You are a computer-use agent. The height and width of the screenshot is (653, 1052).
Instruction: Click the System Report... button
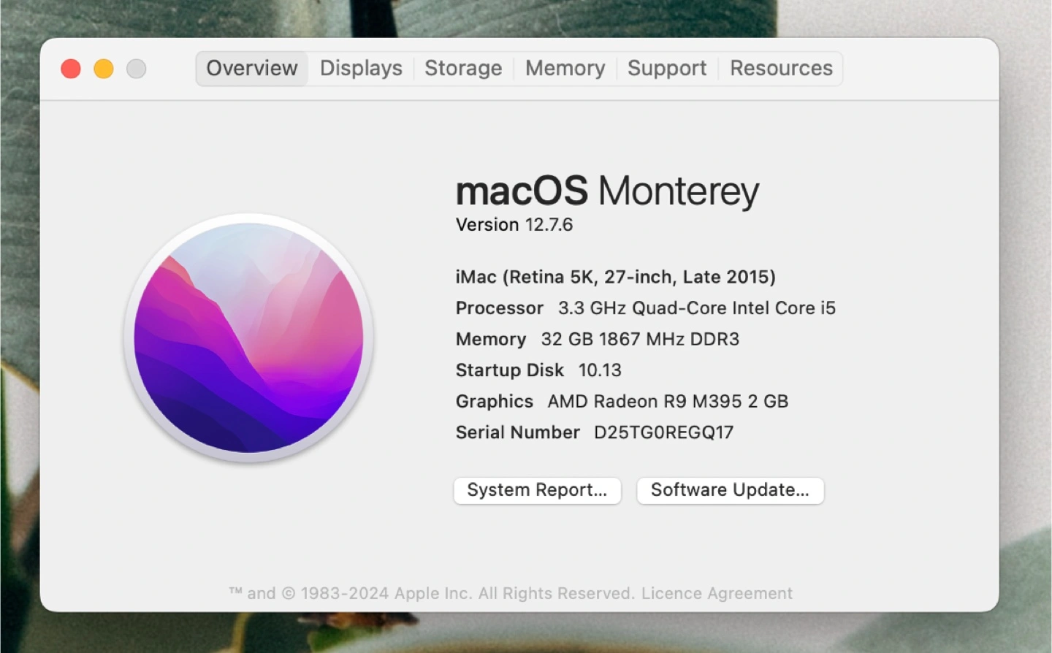point(537,490)
